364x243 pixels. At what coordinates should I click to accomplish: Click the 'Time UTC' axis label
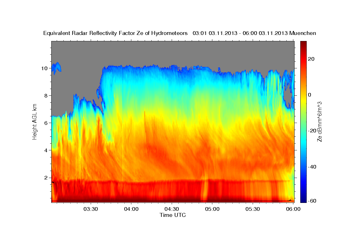[x=173, y=215]
